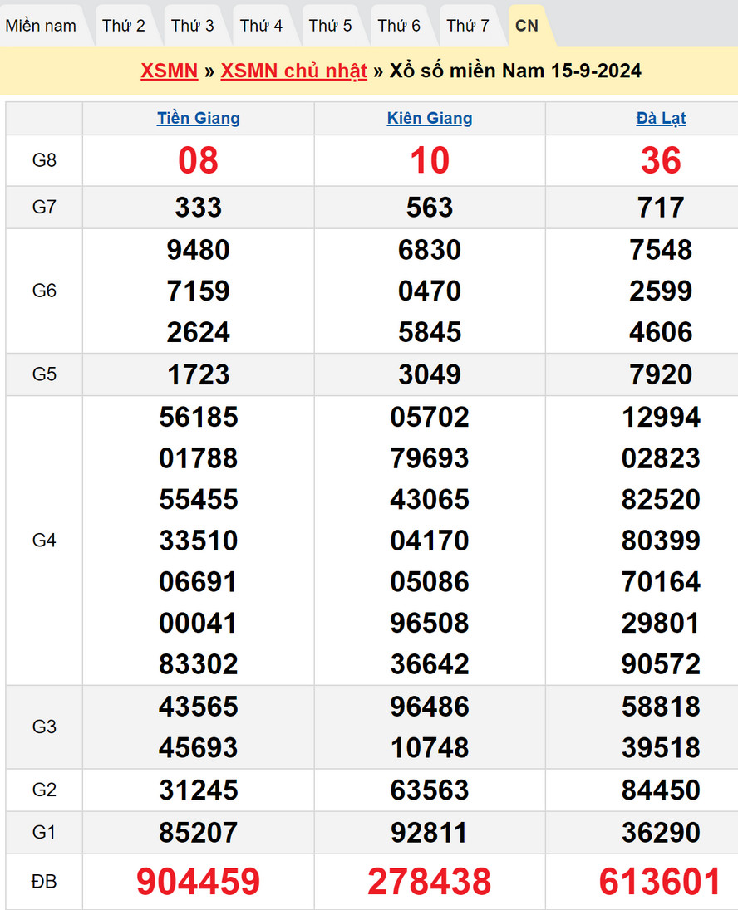Open the Tiền Giang province link
The height and width of the screenshot is (910, 738).
(199, 118)
